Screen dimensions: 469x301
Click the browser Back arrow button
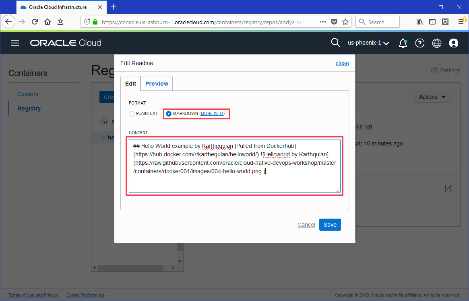[8, 22]
